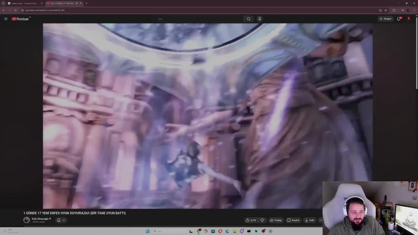
Task: Like the video with thumbs up
Action: [251, 220]
